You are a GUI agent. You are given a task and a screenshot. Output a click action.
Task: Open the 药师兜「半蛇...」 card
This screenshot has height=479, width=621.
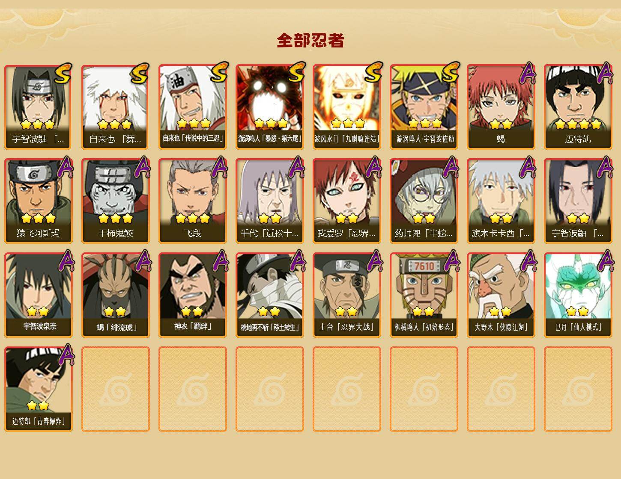click(424, 201)
